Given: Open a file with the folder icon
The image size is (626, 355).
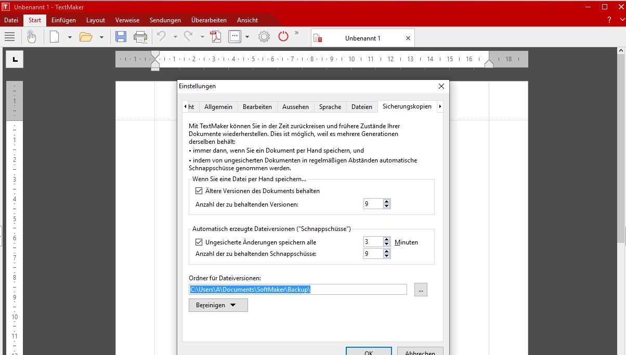Looking at the screenshot, I should tap(86, 37).
